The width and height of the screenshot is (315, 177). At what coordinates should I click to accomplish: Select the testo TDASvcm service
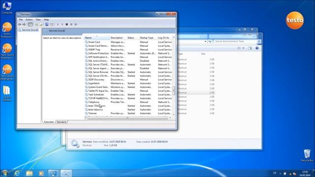tap(128, 106)
